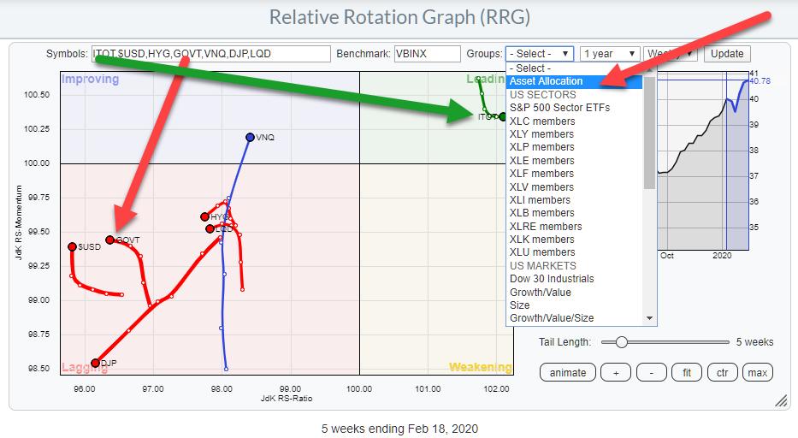Open the Weekly timeframe dropdown
The height and width of the screenshot is (438, 798).
(x=671, y=54)
